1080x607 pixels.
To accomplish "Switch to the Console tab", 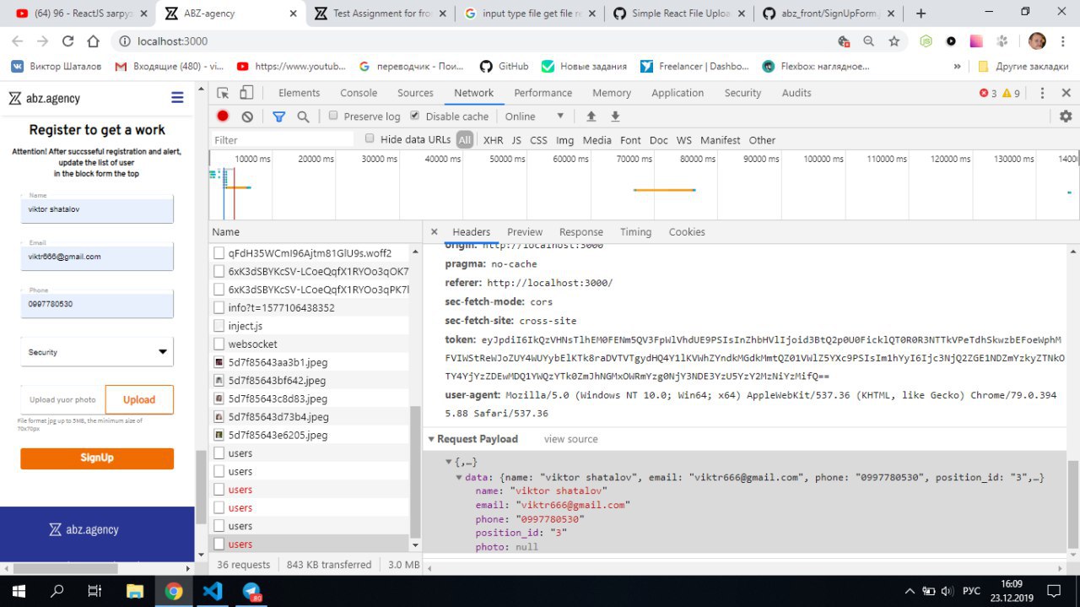I will pos(359,93).
